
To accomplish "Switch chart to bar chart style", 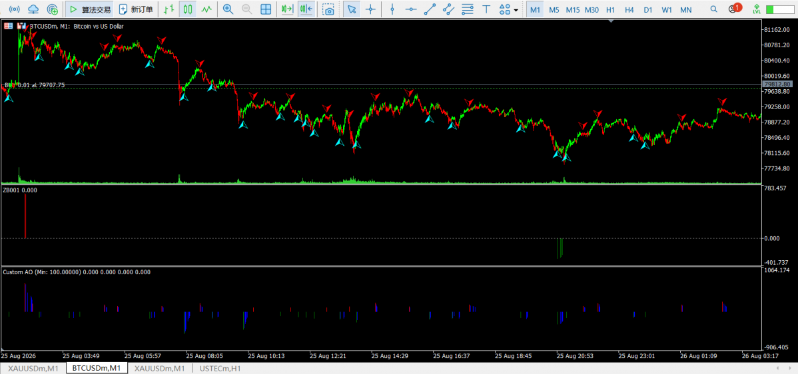I will (170, 9).
